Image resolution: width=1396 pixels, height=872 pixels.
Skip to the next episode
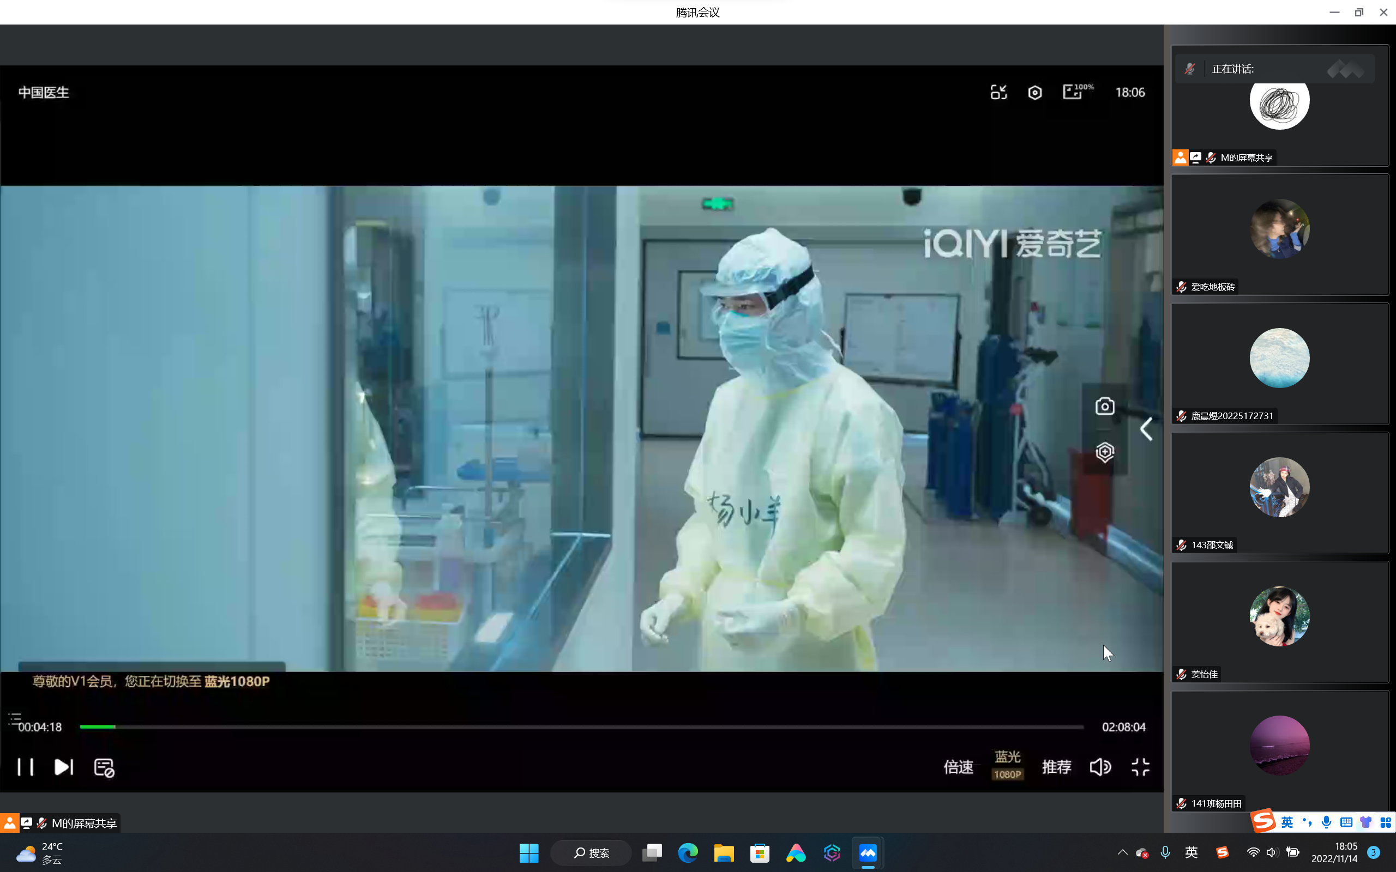[x=63, y=766]
